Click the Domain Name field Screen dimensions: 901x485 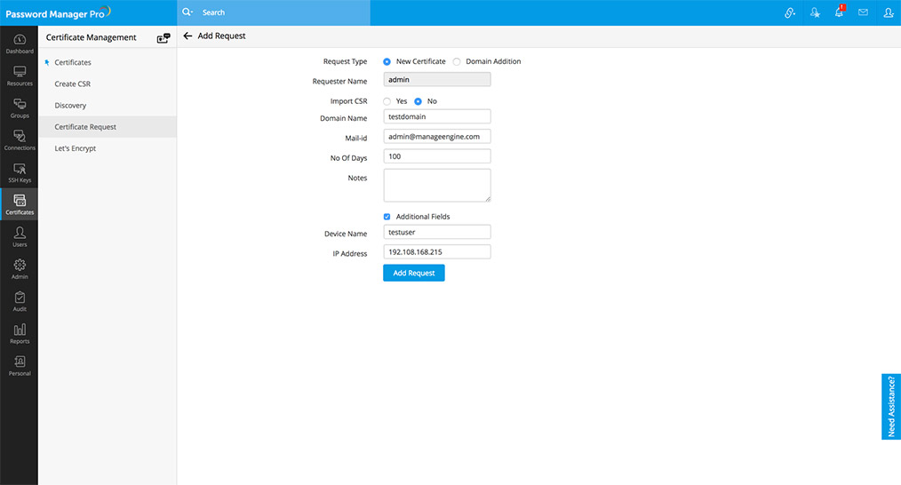pos(436,116)
